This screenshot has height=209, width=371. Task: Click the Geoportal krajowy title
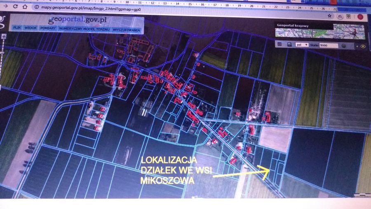coord(293,25)
